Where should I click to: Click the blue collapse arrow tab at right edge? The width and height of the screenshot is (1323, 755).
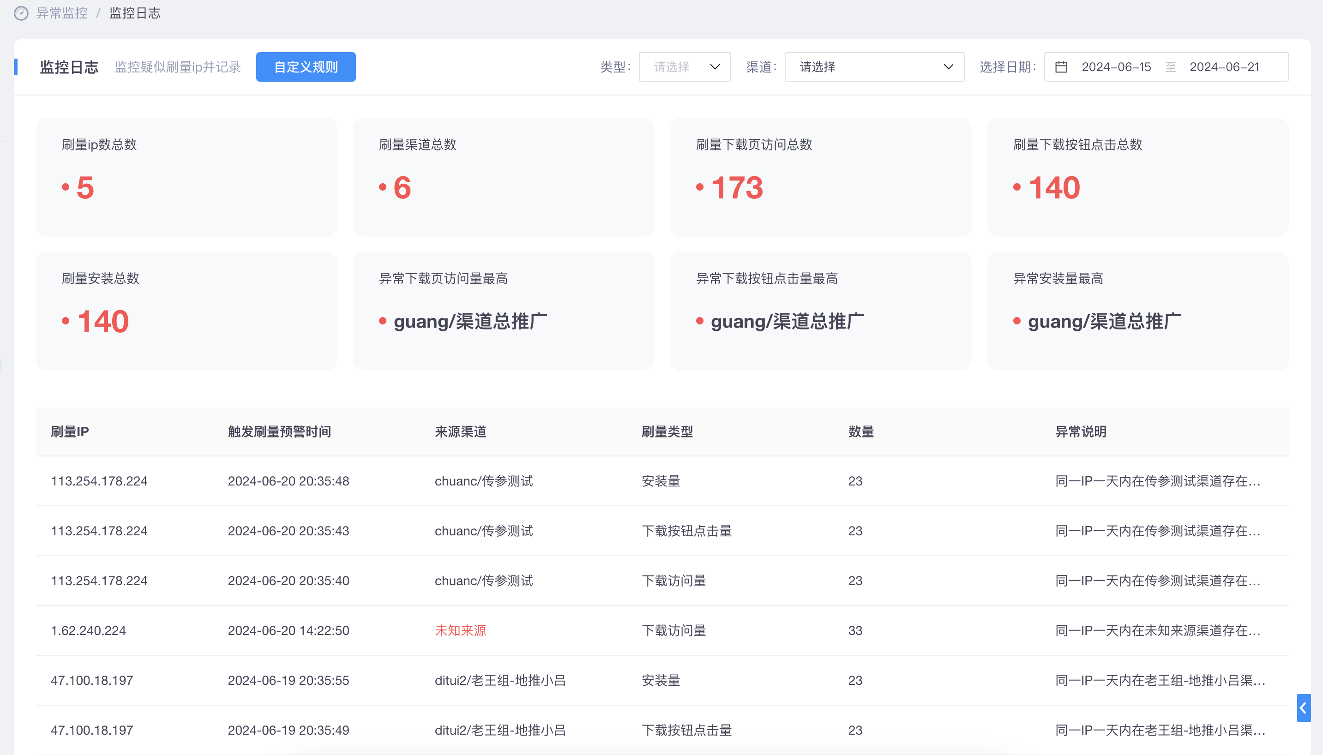(1303, 708)
